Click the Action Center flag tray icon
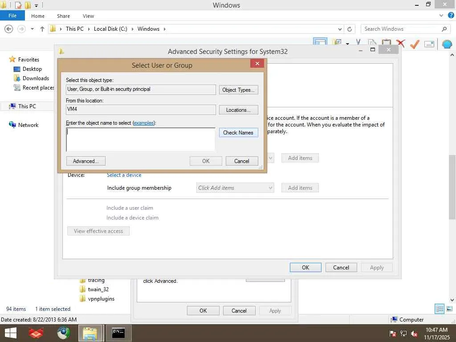The width and height of the screenshot is (456, 342). click(x=392, y=334)
